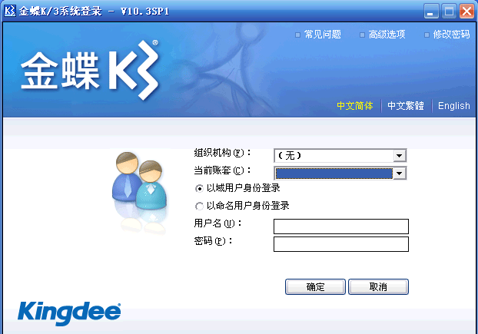The width and height of the screenshot is (478, 334).
Task: Expand the 组织机构 dropdown arrow
Action: pos(400,156)
